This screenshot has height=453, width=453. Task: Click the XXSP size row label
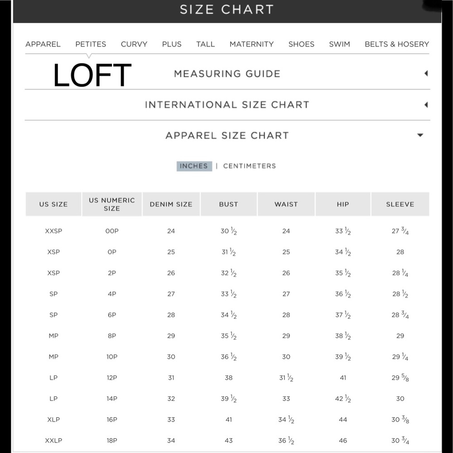click(x=53, y=231)
